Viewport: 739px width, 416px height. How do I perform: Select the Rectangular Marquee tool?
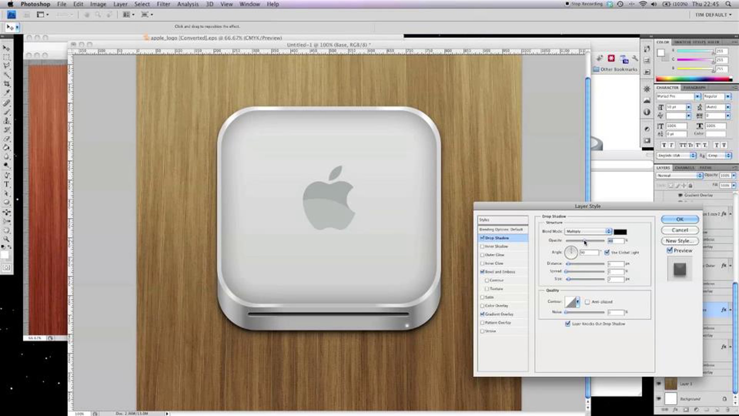click(x=6, y=57)
